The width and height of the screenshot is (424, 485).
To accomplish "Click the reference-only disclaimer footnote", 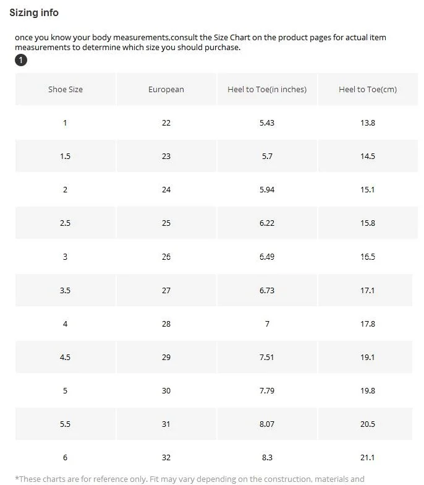I will (x=190, y=479).
